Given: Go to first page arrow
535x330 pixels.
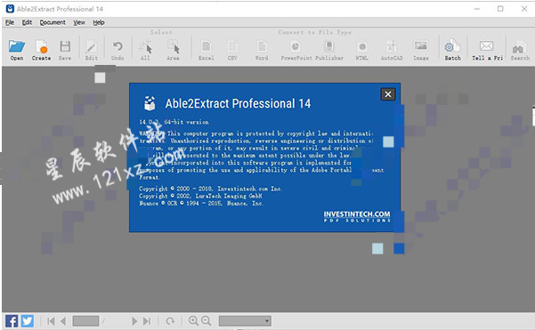Looking at the screenshot, I should click(x=51, y=321).
